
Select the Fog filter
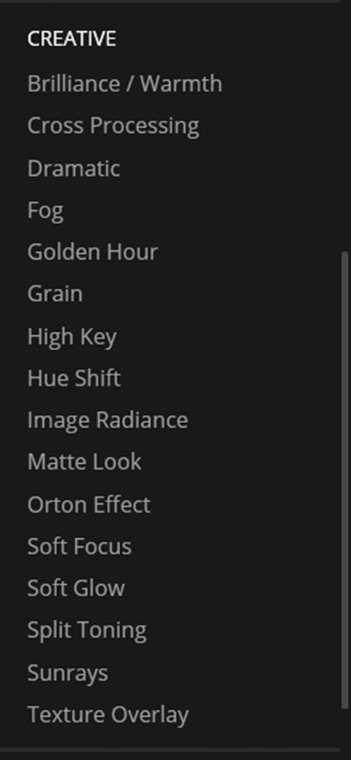coord(45,211)
